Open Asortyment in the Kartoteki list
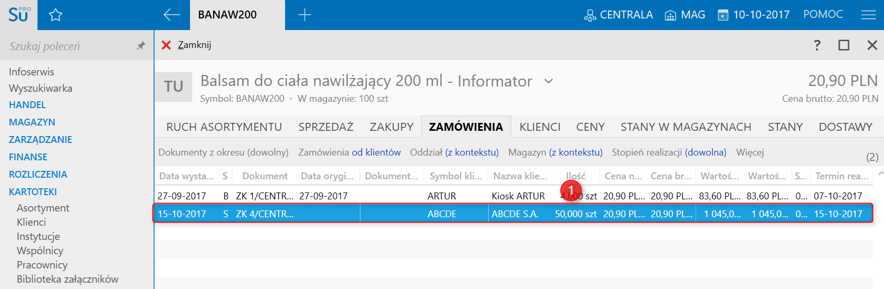 click(43, 208)
